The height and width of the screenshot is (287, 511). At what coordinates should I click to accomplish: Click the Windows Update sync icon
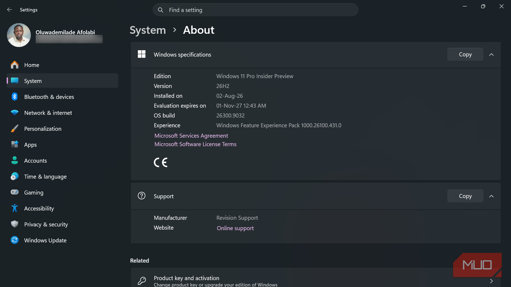15,240
